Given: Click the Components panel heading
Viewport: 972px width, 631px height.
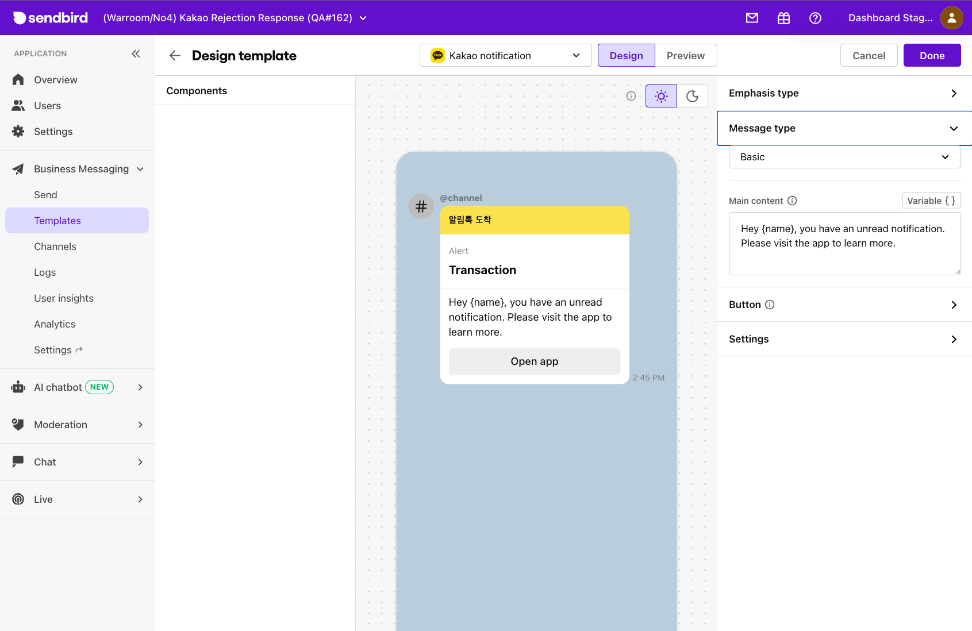Looking at the screenshot, I should [x=197, y=91].
